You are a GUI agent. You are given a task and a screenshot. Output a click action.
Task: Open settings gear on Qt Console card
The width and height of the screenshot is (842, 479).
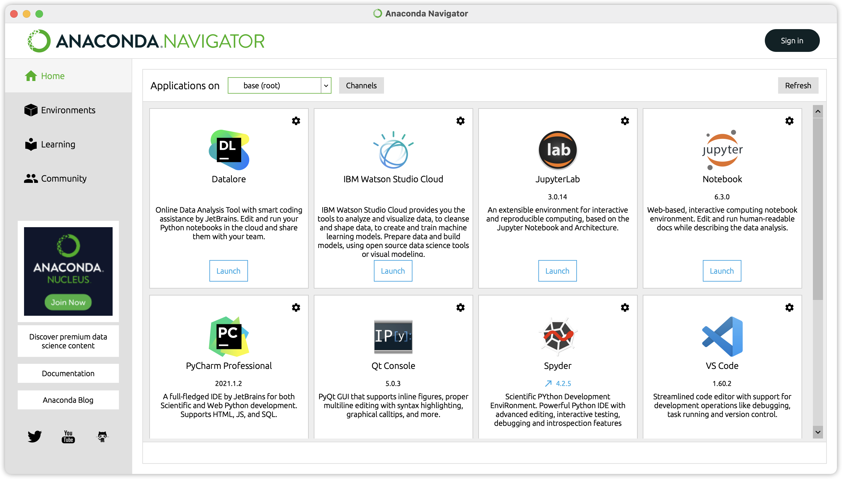[461, 308]
